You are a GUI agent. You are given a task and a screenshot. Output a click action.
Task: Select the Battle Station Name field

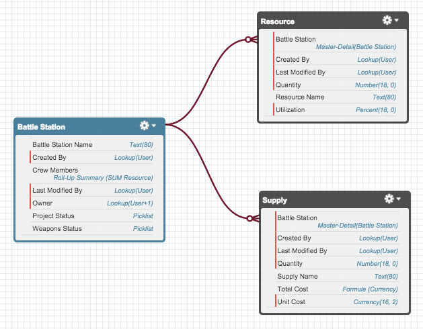coord(91,145)
